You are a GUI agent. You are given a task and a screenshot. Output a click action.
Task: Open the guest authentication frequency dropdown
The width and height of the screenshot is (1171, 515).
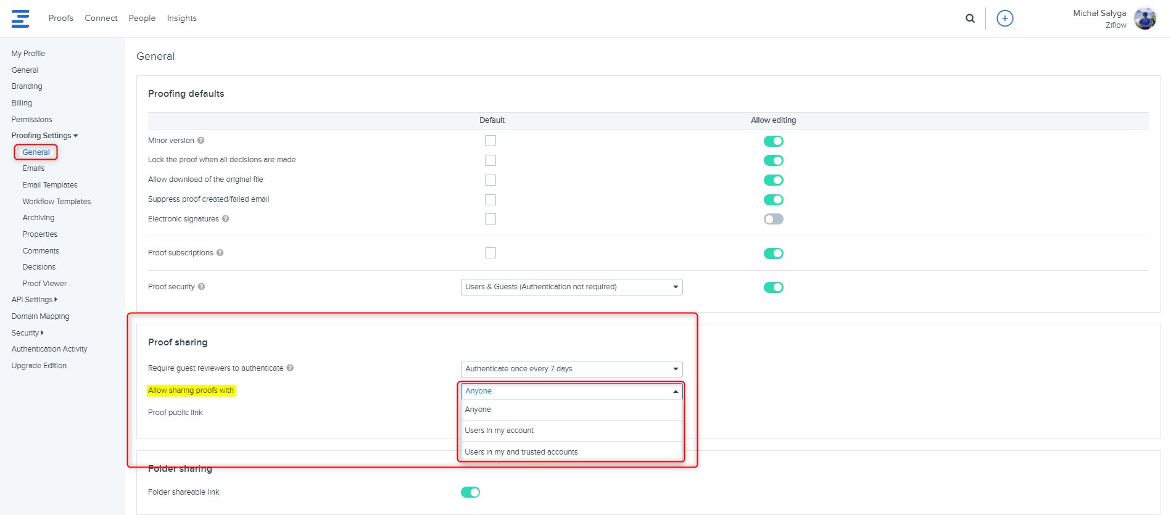[571, 369]
